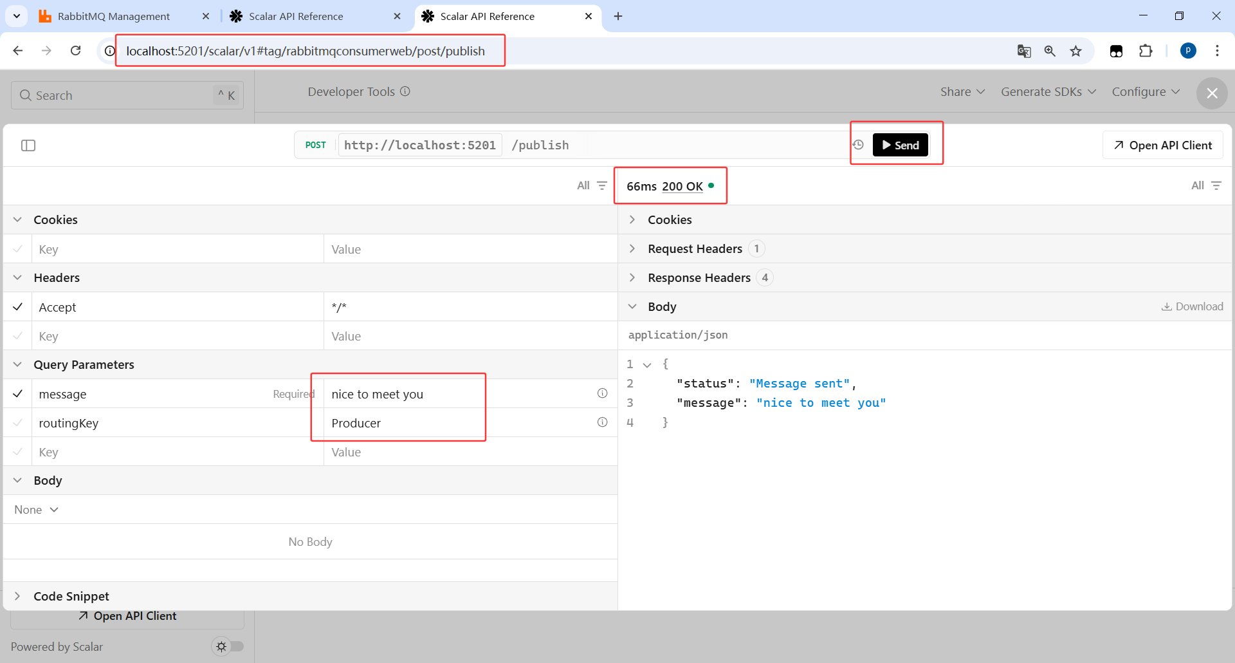Open the browser extensions puzzle icon
The image size is (1235, 663).
1146,51
